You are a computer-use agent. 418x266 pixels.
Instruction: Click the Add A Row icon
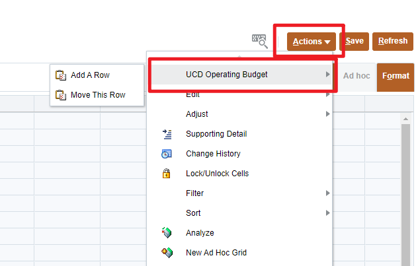coord(61,75)
